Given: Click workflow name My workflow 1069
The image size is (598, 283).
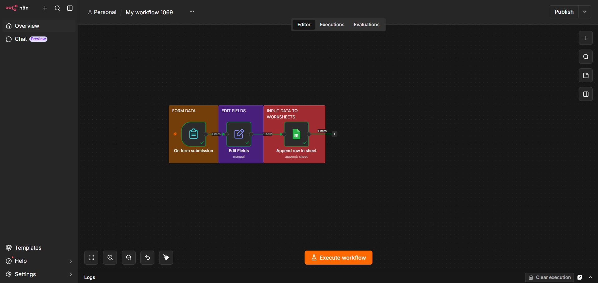Looking at the screenshot, I should [149, 12].
